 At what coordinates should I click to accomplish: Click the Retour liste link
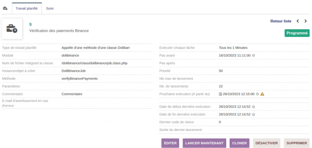[x=281, y=21]
